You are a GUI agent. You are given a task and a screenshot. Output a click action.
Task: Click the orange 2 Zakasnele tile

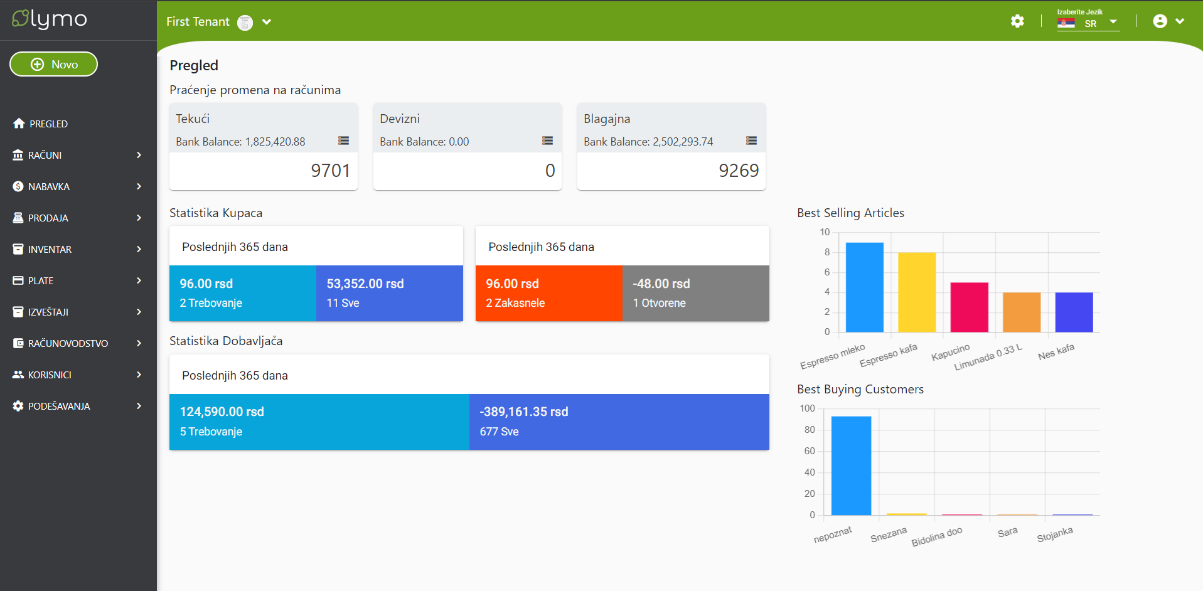(548, 293)
